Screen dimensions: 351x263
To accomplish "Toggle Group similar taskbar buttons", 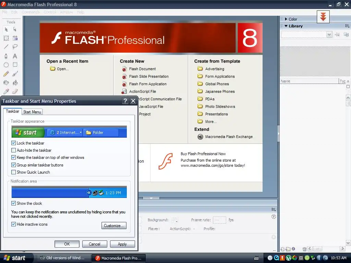I will pyautogui.click(x=13, y=165).
